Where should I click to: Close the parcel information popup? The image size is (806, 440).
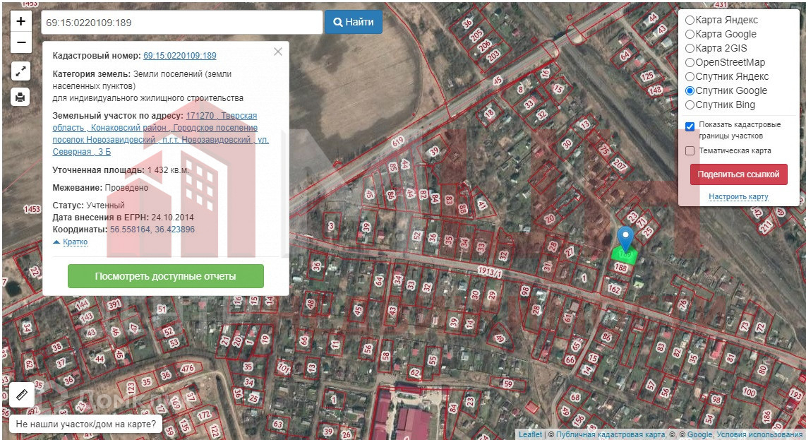pyautogui.click(x=278, y=52)
